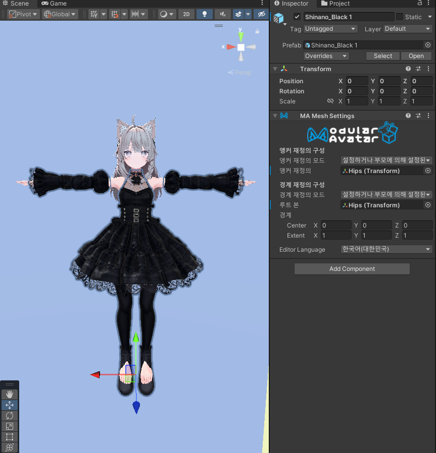Toggle the scene gizmo rotation lock
This screenshot has width=436, height=453.
tap(257, 31)
